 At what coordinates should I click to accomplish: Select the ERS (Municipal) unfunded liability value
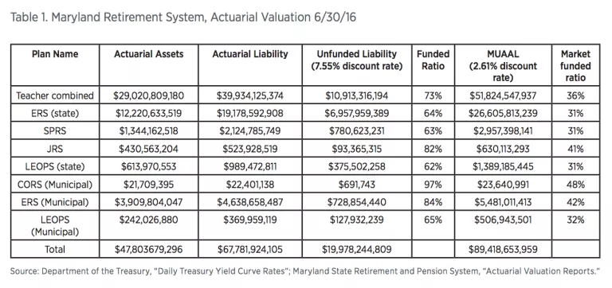pyautogui.click(x=357, y=202)
